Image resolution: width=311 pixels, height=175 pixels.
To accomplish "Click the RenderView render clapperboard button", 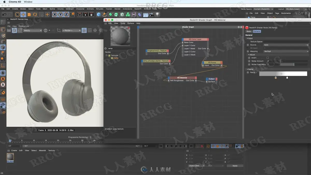I will (x=9, y=30).
